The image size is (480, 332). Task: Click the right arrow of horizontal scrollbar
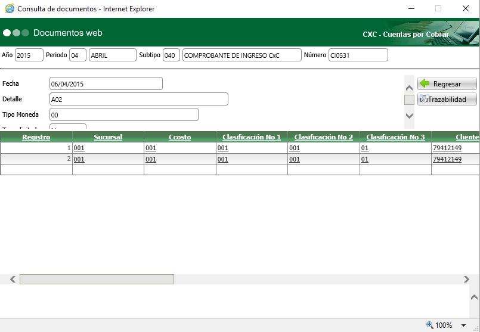467,279
